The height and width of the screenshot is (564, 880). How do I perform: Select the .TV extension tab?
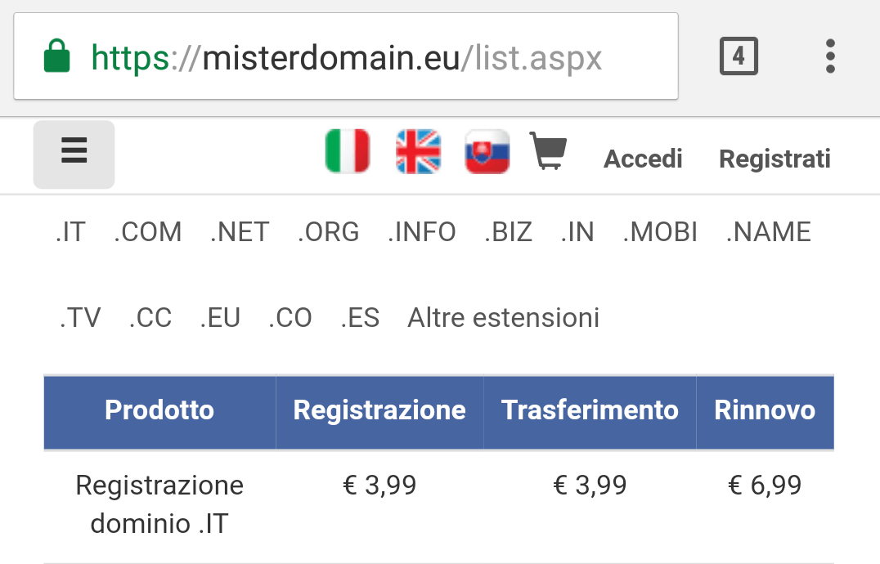(80, 317)
